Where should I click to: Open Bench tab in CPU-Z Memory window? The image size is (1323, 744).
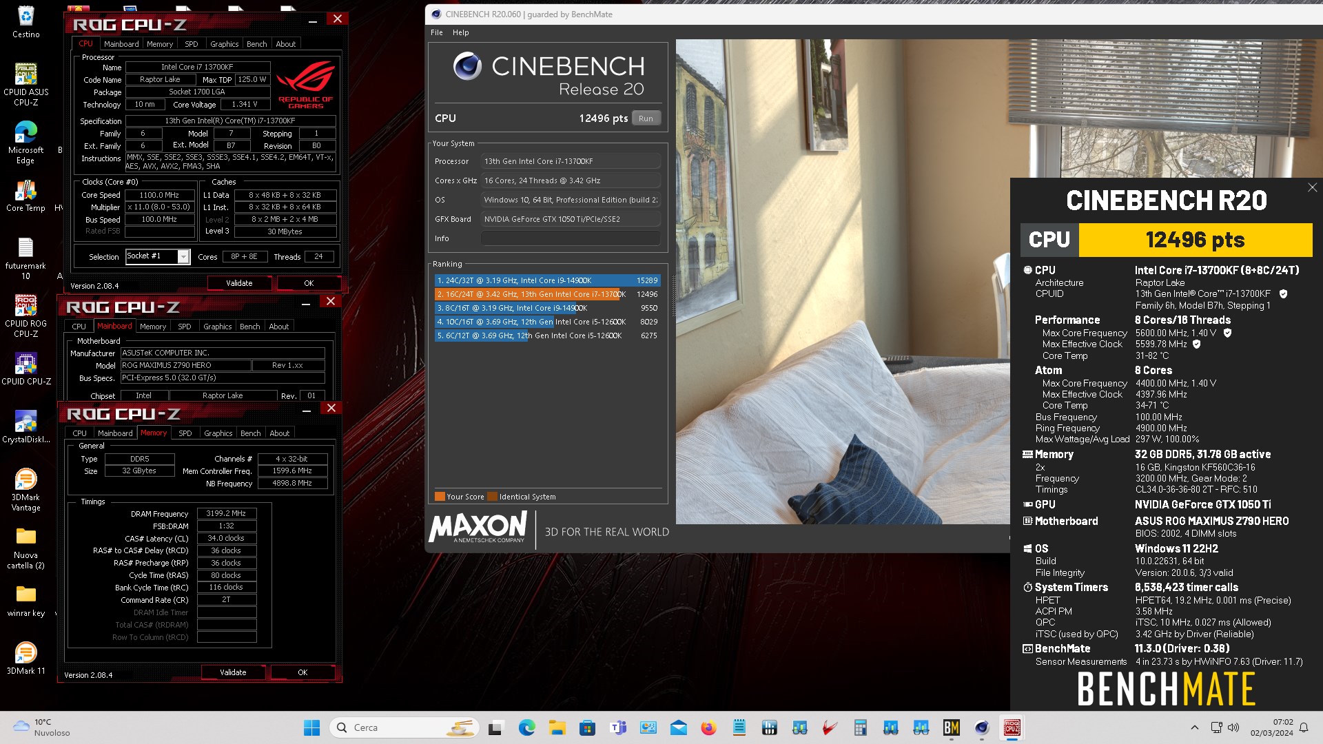coord(250,433)
